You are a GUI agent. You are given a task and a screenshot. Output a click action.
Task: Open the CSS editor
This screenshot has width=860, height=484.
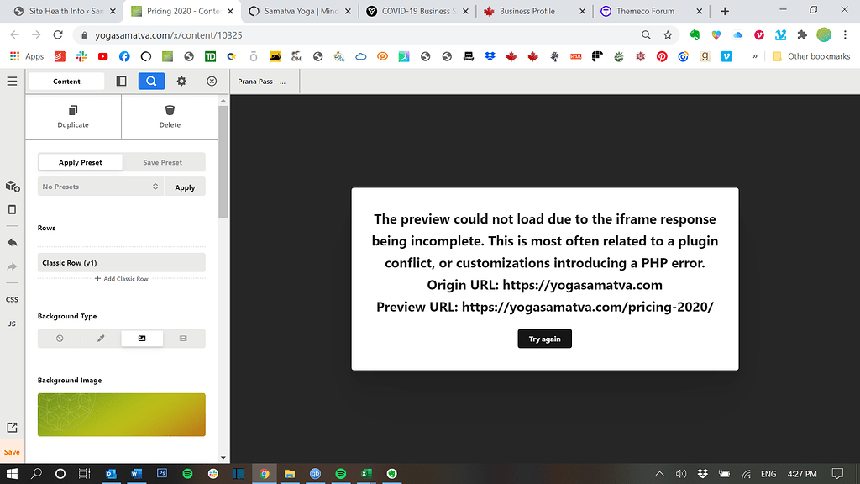12,299
